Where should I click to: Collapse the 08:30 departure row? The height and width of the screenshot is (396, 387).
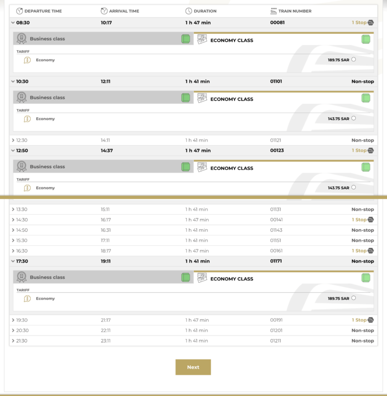(x=13, y=23)
